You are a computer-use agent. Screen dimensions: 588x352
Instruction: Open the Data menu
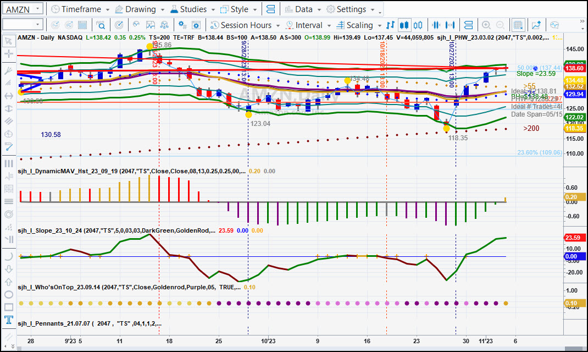click(302, 9)
